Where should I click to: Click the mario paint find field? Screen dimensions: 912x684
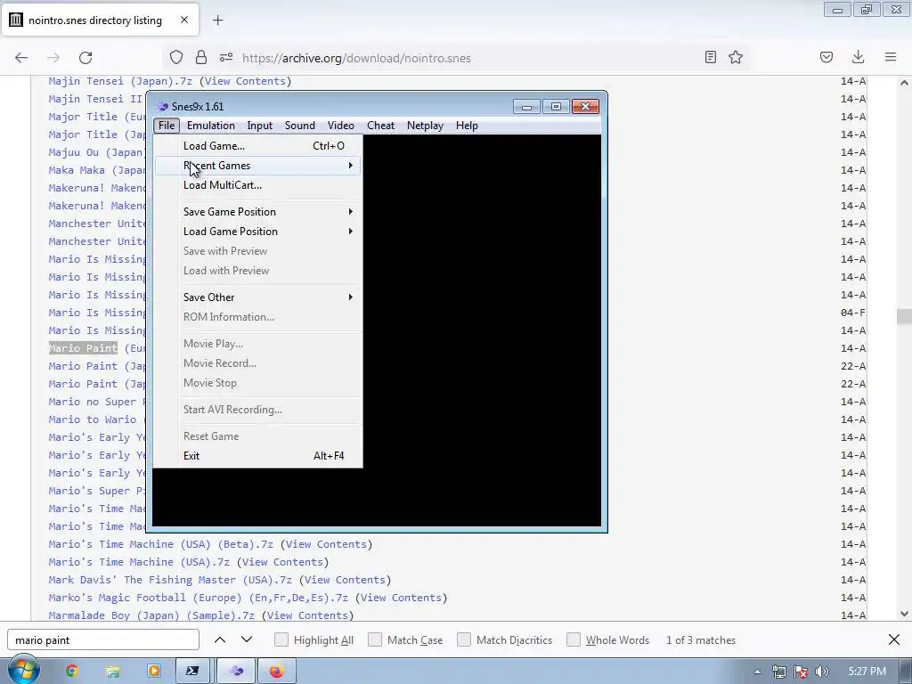[x=103, y=639]
